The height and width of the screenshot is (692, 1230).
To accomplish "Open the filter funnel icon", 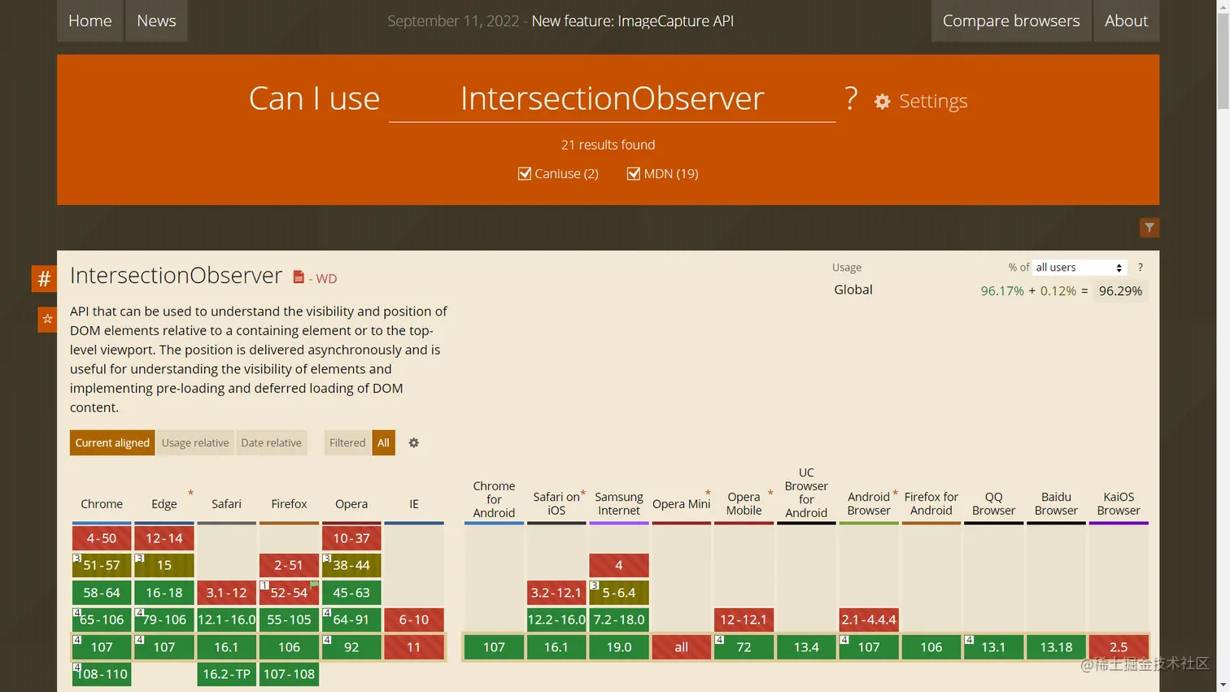I will tap(1149, 228).
